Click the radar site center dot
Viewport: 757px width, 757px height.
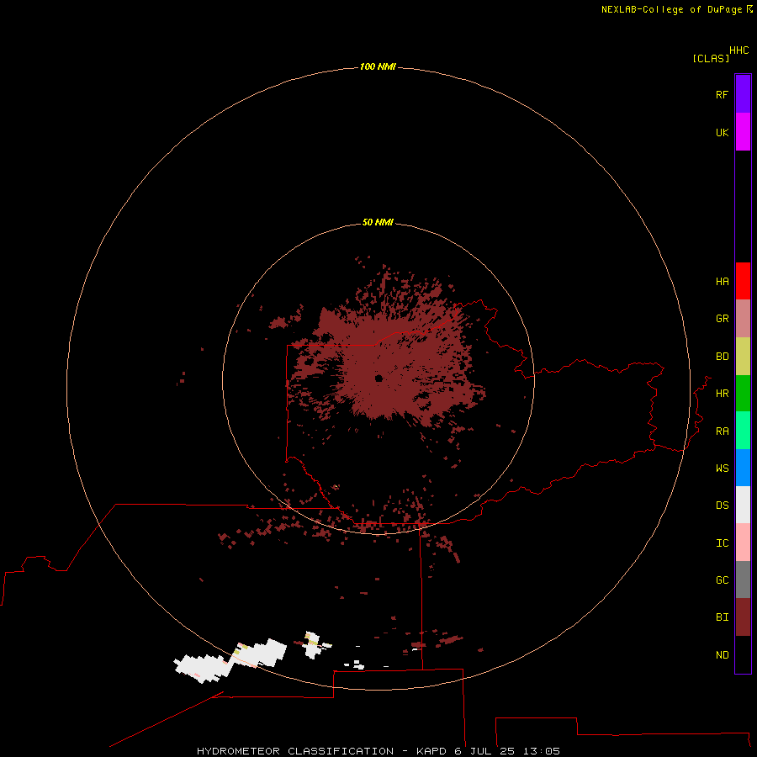tap(378, 378)
